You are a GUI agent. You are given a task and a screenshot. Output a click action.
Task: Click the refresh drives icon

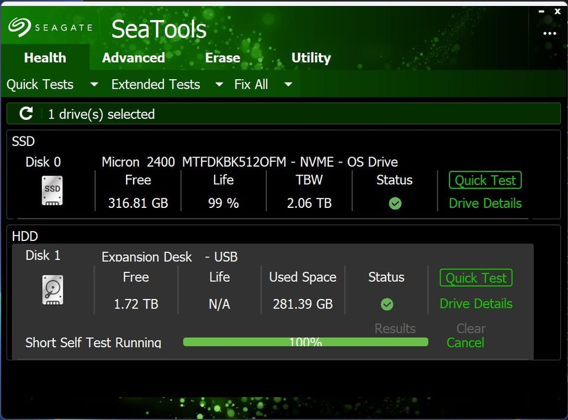(26, 113)
